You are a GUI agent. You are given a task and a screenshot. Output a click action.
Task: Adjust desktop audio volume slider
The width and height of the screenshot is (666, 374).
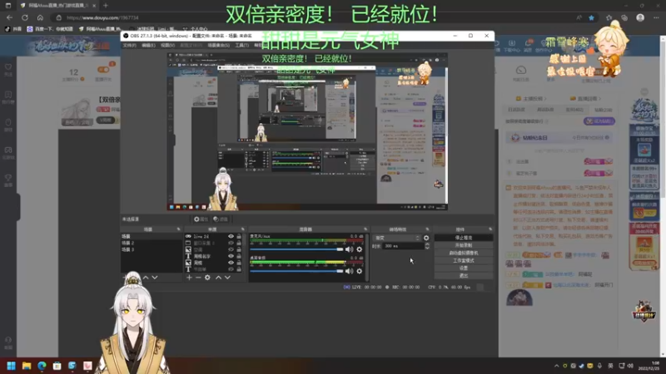(296, 271)
